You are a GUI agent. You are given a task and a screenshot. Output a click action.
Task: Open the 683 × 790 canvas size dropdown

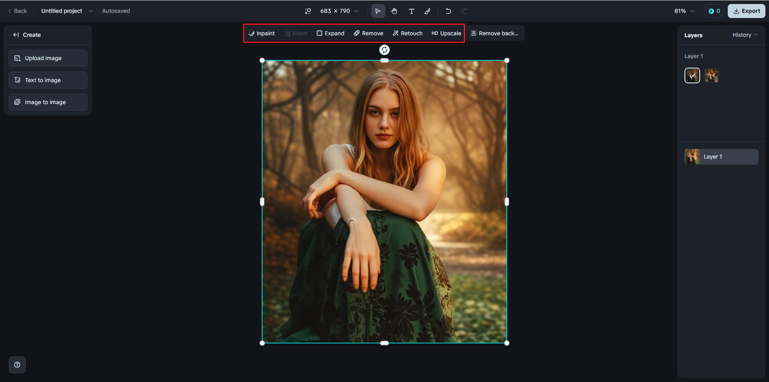(339, 11)
